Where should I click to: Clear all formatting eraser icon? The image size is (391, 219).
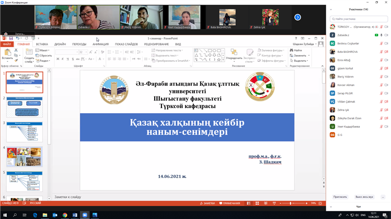(x=102, y=52)
